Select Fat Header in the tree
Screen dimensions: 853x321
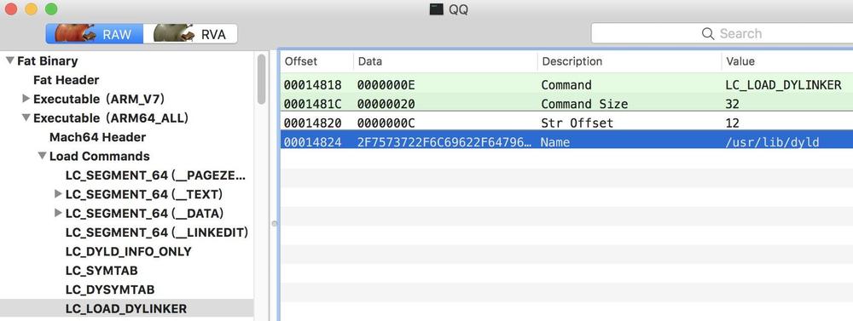tap(66, 80)
